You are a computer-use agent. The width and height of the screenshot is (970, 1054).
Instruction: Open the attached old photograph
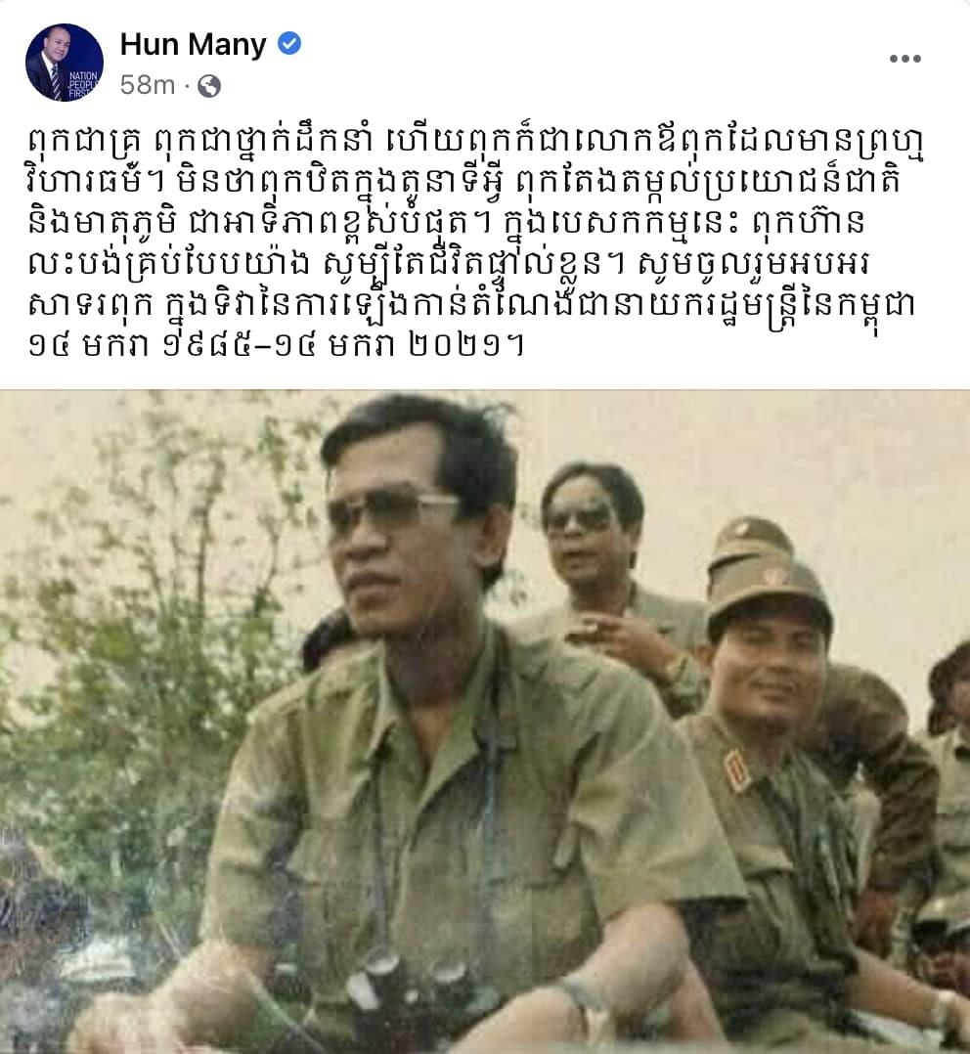[x=485, y=722]
